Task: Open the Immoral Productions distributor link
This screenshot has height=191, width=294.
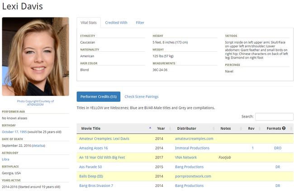Action: [x=192, y=148]
